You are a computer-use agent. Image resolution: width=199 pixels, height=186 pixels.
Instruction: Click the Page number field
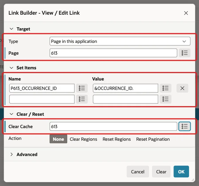click(113, 53)
